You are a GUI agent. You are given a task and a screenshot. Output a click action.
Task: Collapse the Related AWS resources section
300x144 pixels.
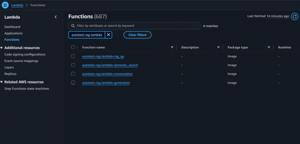pyautogui.click(x=2, y=82)
